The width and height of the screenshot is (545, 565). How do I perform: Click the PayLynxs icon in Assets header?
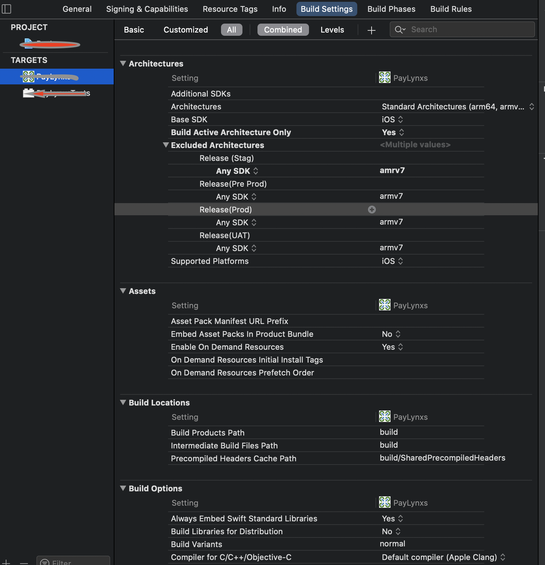pyautogui.click(x=385, y=305)
